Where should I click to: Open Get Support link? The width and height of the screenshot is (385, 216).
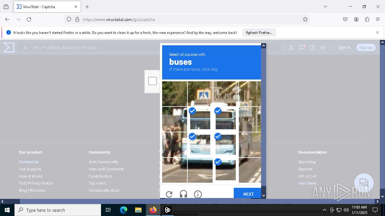tap(30, 169)
